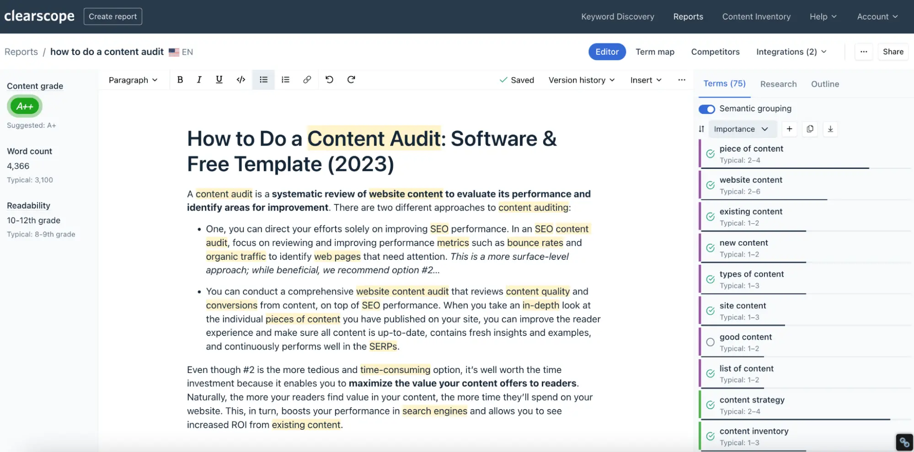
Task: Open the Reports breadcrumb link
Action: (x=21, y=52)
